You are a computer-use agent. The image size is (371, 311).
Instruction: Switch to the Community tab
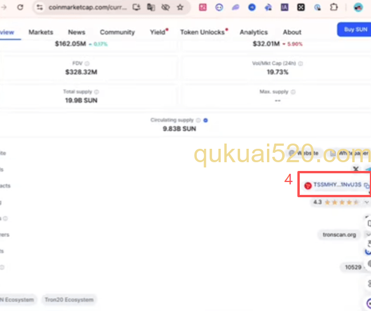click(x=117, y=32)
